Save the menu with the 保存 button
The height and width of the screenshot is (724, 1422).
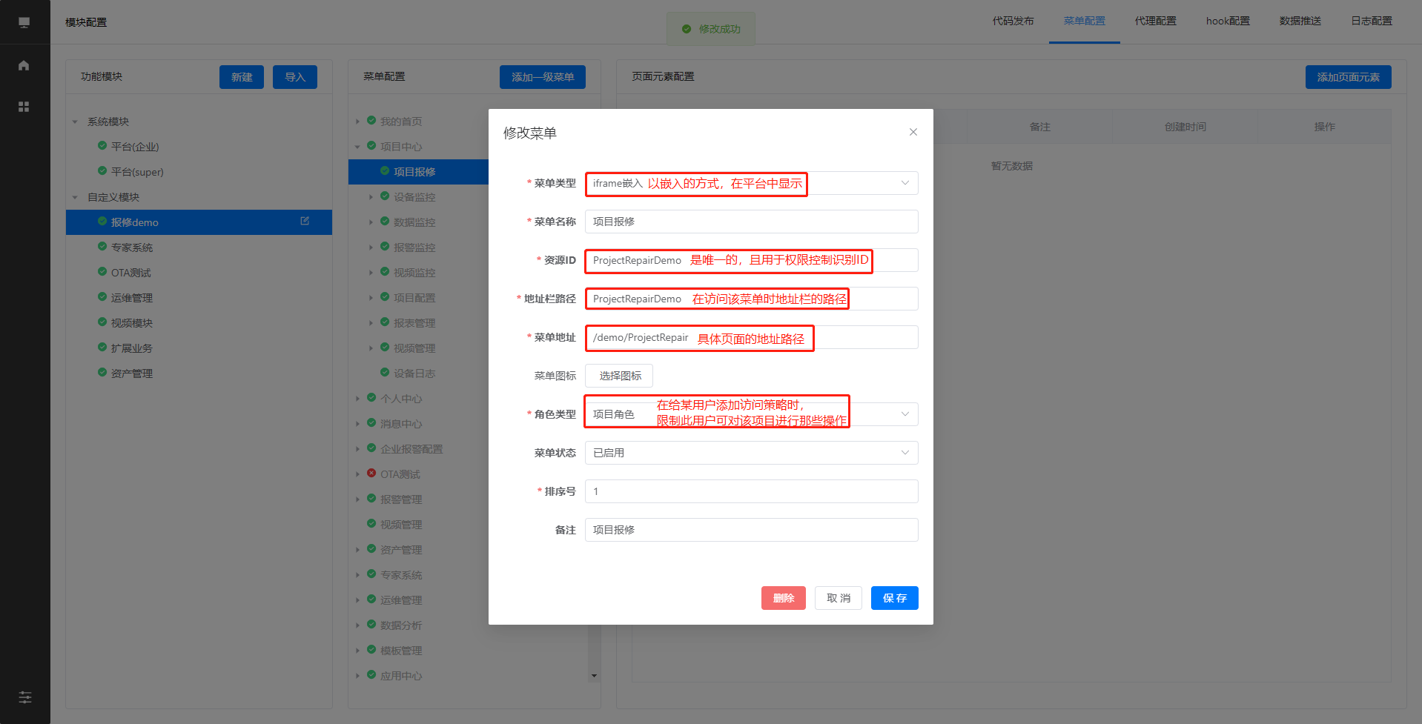(x=895, y=598)
